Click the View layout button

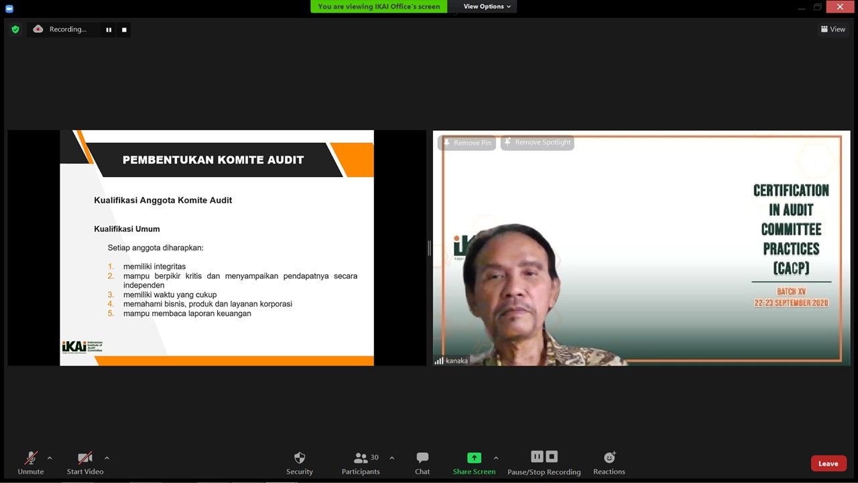(x=833, y=29)
